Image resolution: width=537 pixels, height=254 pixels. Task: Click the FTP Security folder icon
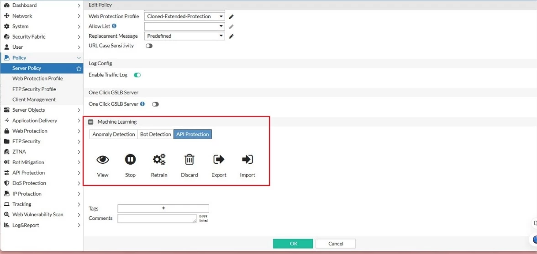pos(6,141)
